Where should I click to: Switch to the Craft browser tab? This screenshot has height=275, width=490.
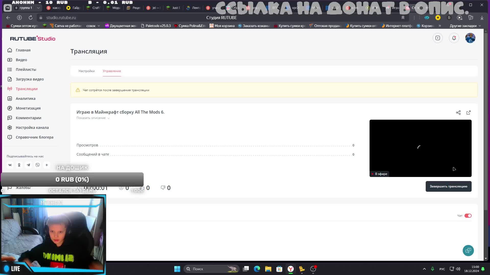click(x=94, y=8)
